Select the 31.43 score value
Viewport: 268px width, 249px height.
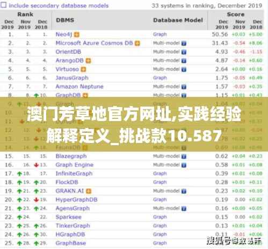click(220, 43)
